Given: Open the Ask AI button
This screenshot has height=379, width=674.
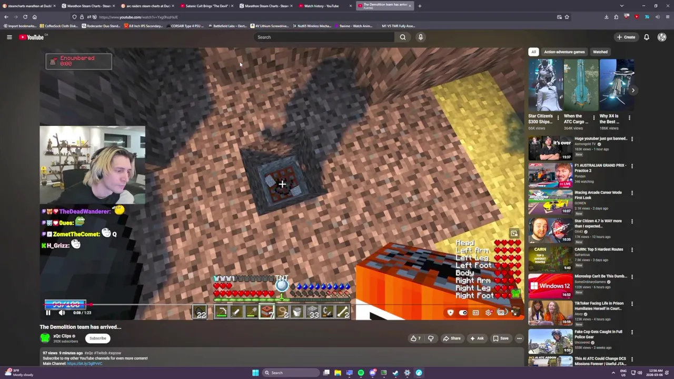Looking at the screenshot, I should click(477, 338).
